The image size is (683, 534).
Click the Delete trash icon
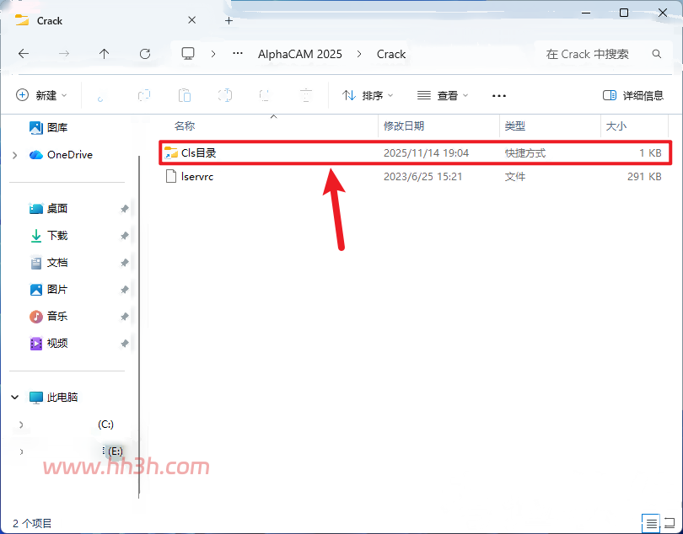pos(306,95)
